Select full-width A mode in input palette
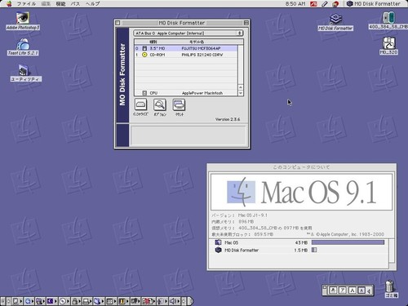408x306 pixels. 353,290
